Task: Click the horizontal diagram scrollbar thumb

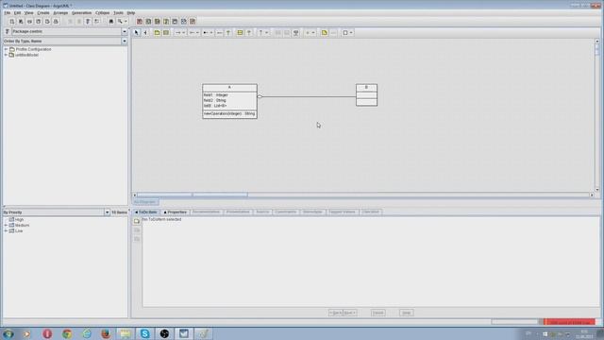Action: [193, 195]
